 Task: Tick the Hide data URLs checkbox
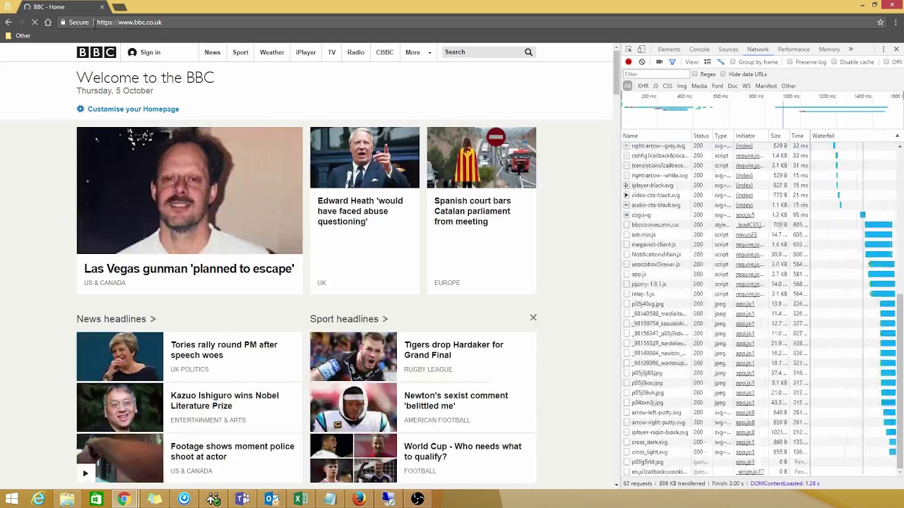point(723,74)
